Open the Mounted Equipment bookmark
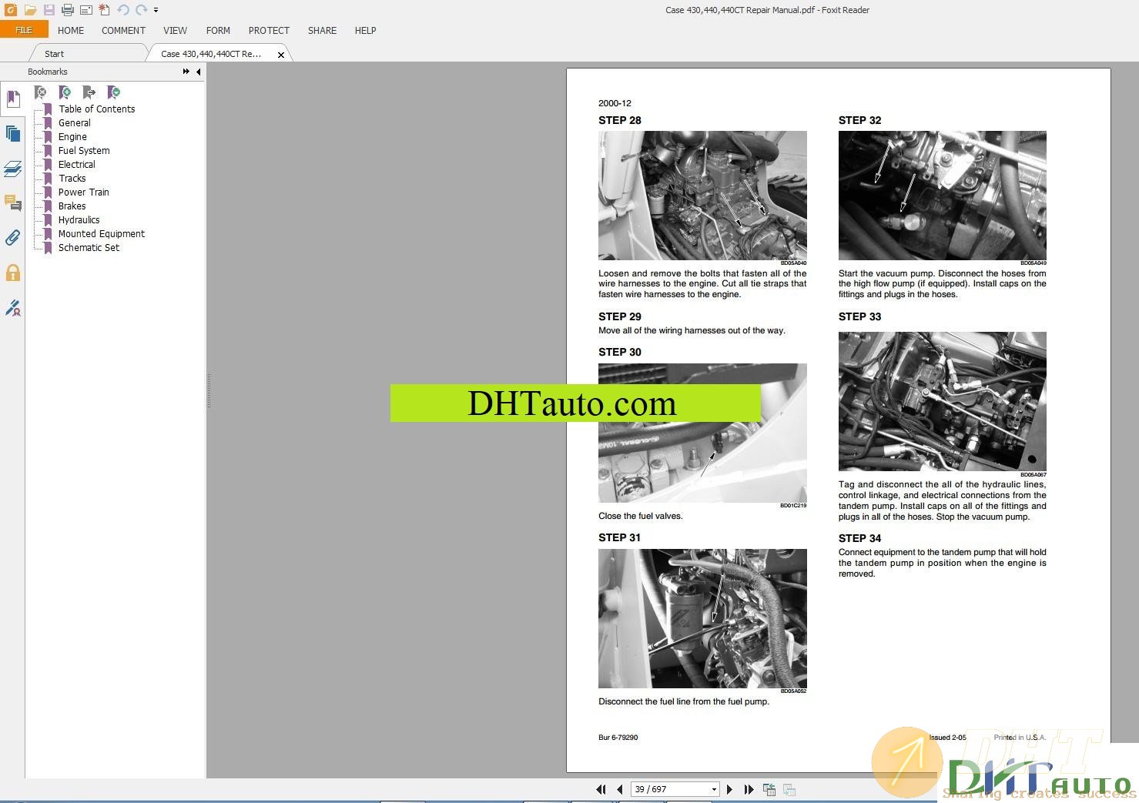Viewport: 1139px width, 803px height. tap(102, 234)
